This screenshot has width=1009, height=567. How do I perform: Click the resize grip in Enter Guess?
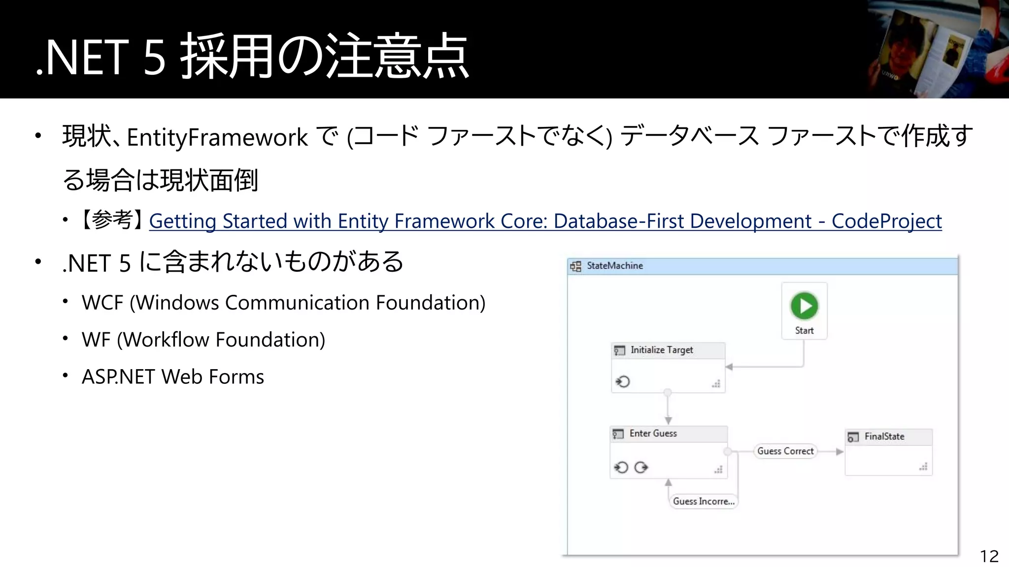(718, 469)
